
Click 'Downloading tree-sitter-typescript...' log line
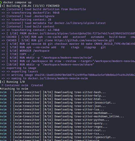[58, 137]
